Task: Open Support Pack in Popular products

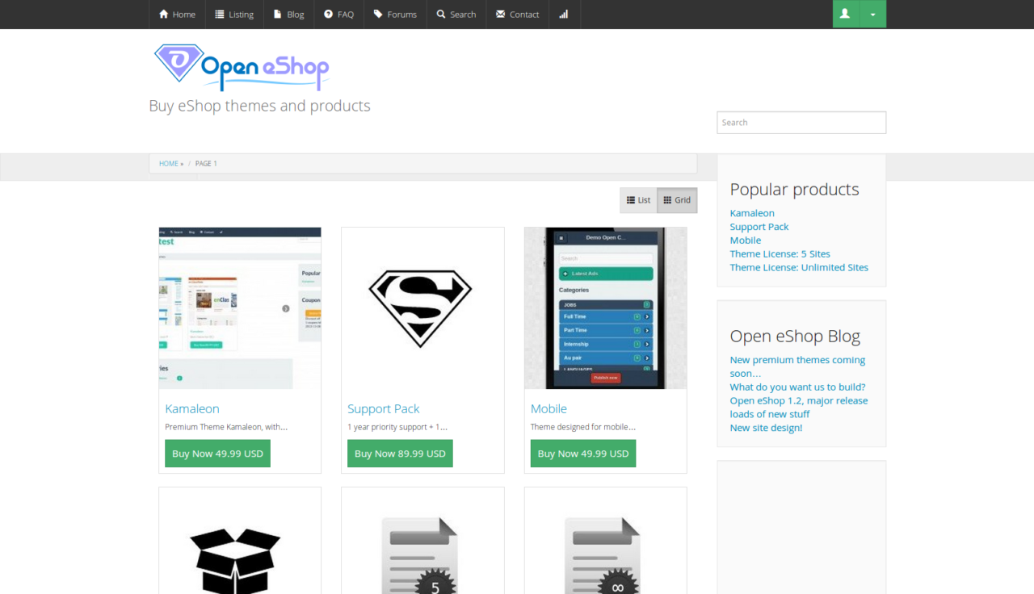Action: coord(759,227)
